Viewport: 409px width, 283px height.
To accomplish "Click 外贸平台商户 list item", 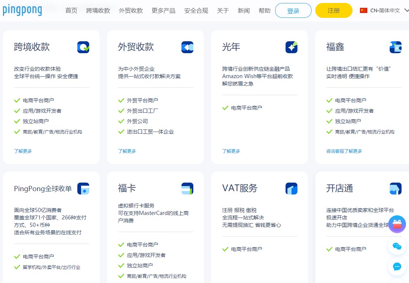I will tap(142, 100).
